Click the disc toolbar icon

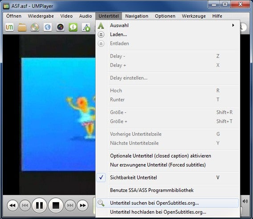click(35, 27)
